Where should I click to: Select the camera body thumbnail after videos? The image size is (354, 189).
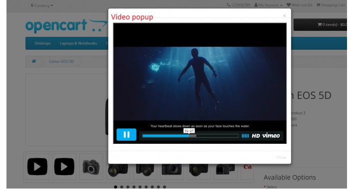(91, 167)
